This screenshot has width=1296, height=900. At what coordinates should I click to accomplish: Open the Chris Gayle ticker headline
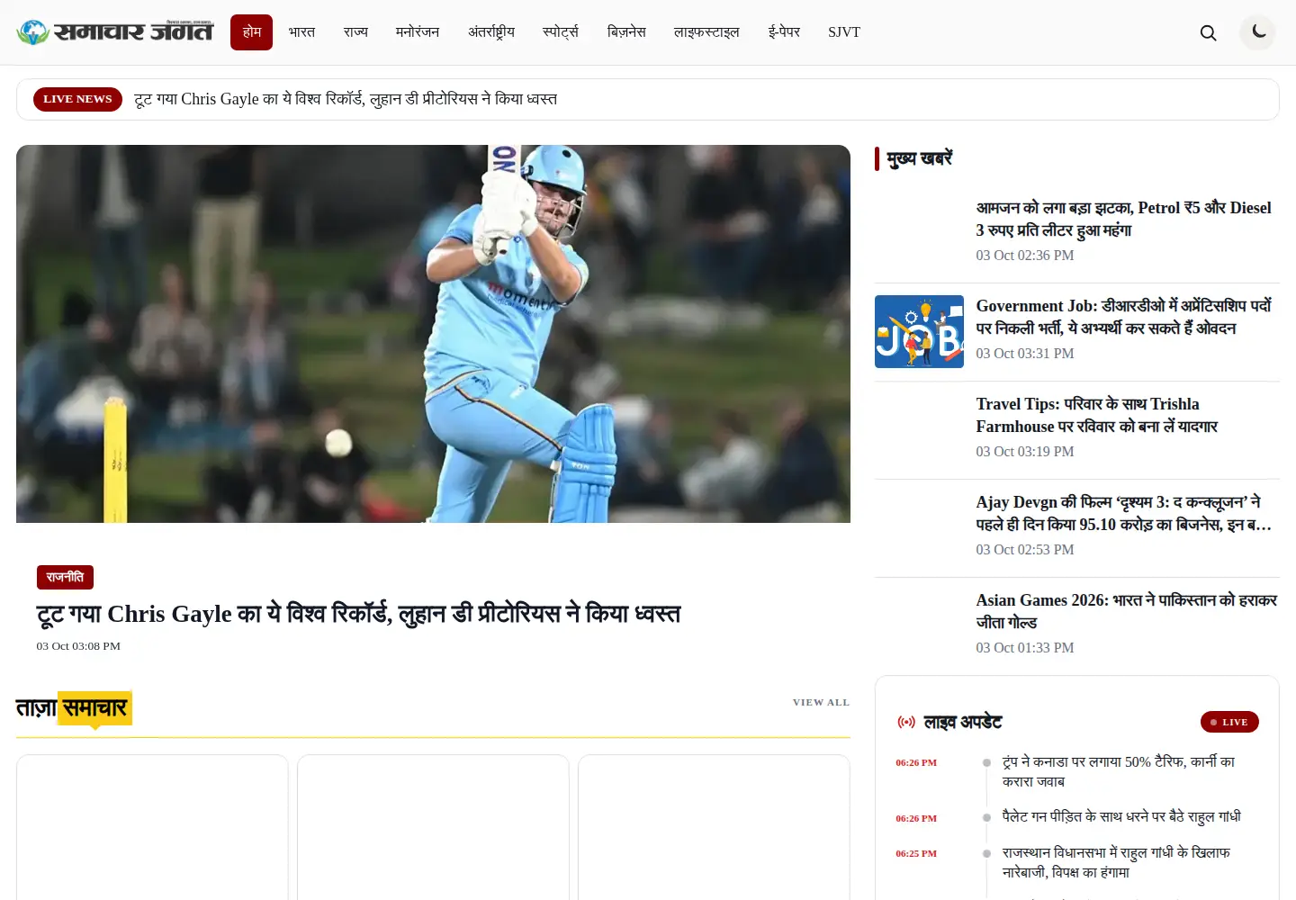tap(346, 99)
